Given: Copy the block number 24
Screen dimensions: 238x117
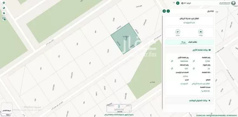Looking at the screenshot, I should click(194, 69).
